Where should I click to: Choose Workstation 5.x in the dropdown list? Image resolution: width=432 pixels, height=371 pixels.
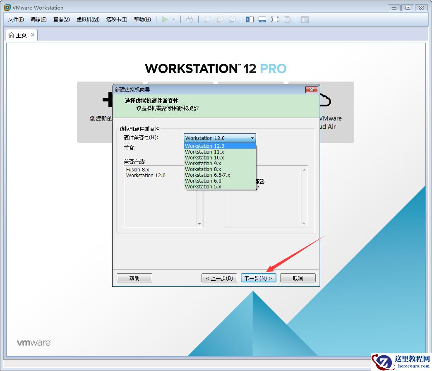[203, 187]
